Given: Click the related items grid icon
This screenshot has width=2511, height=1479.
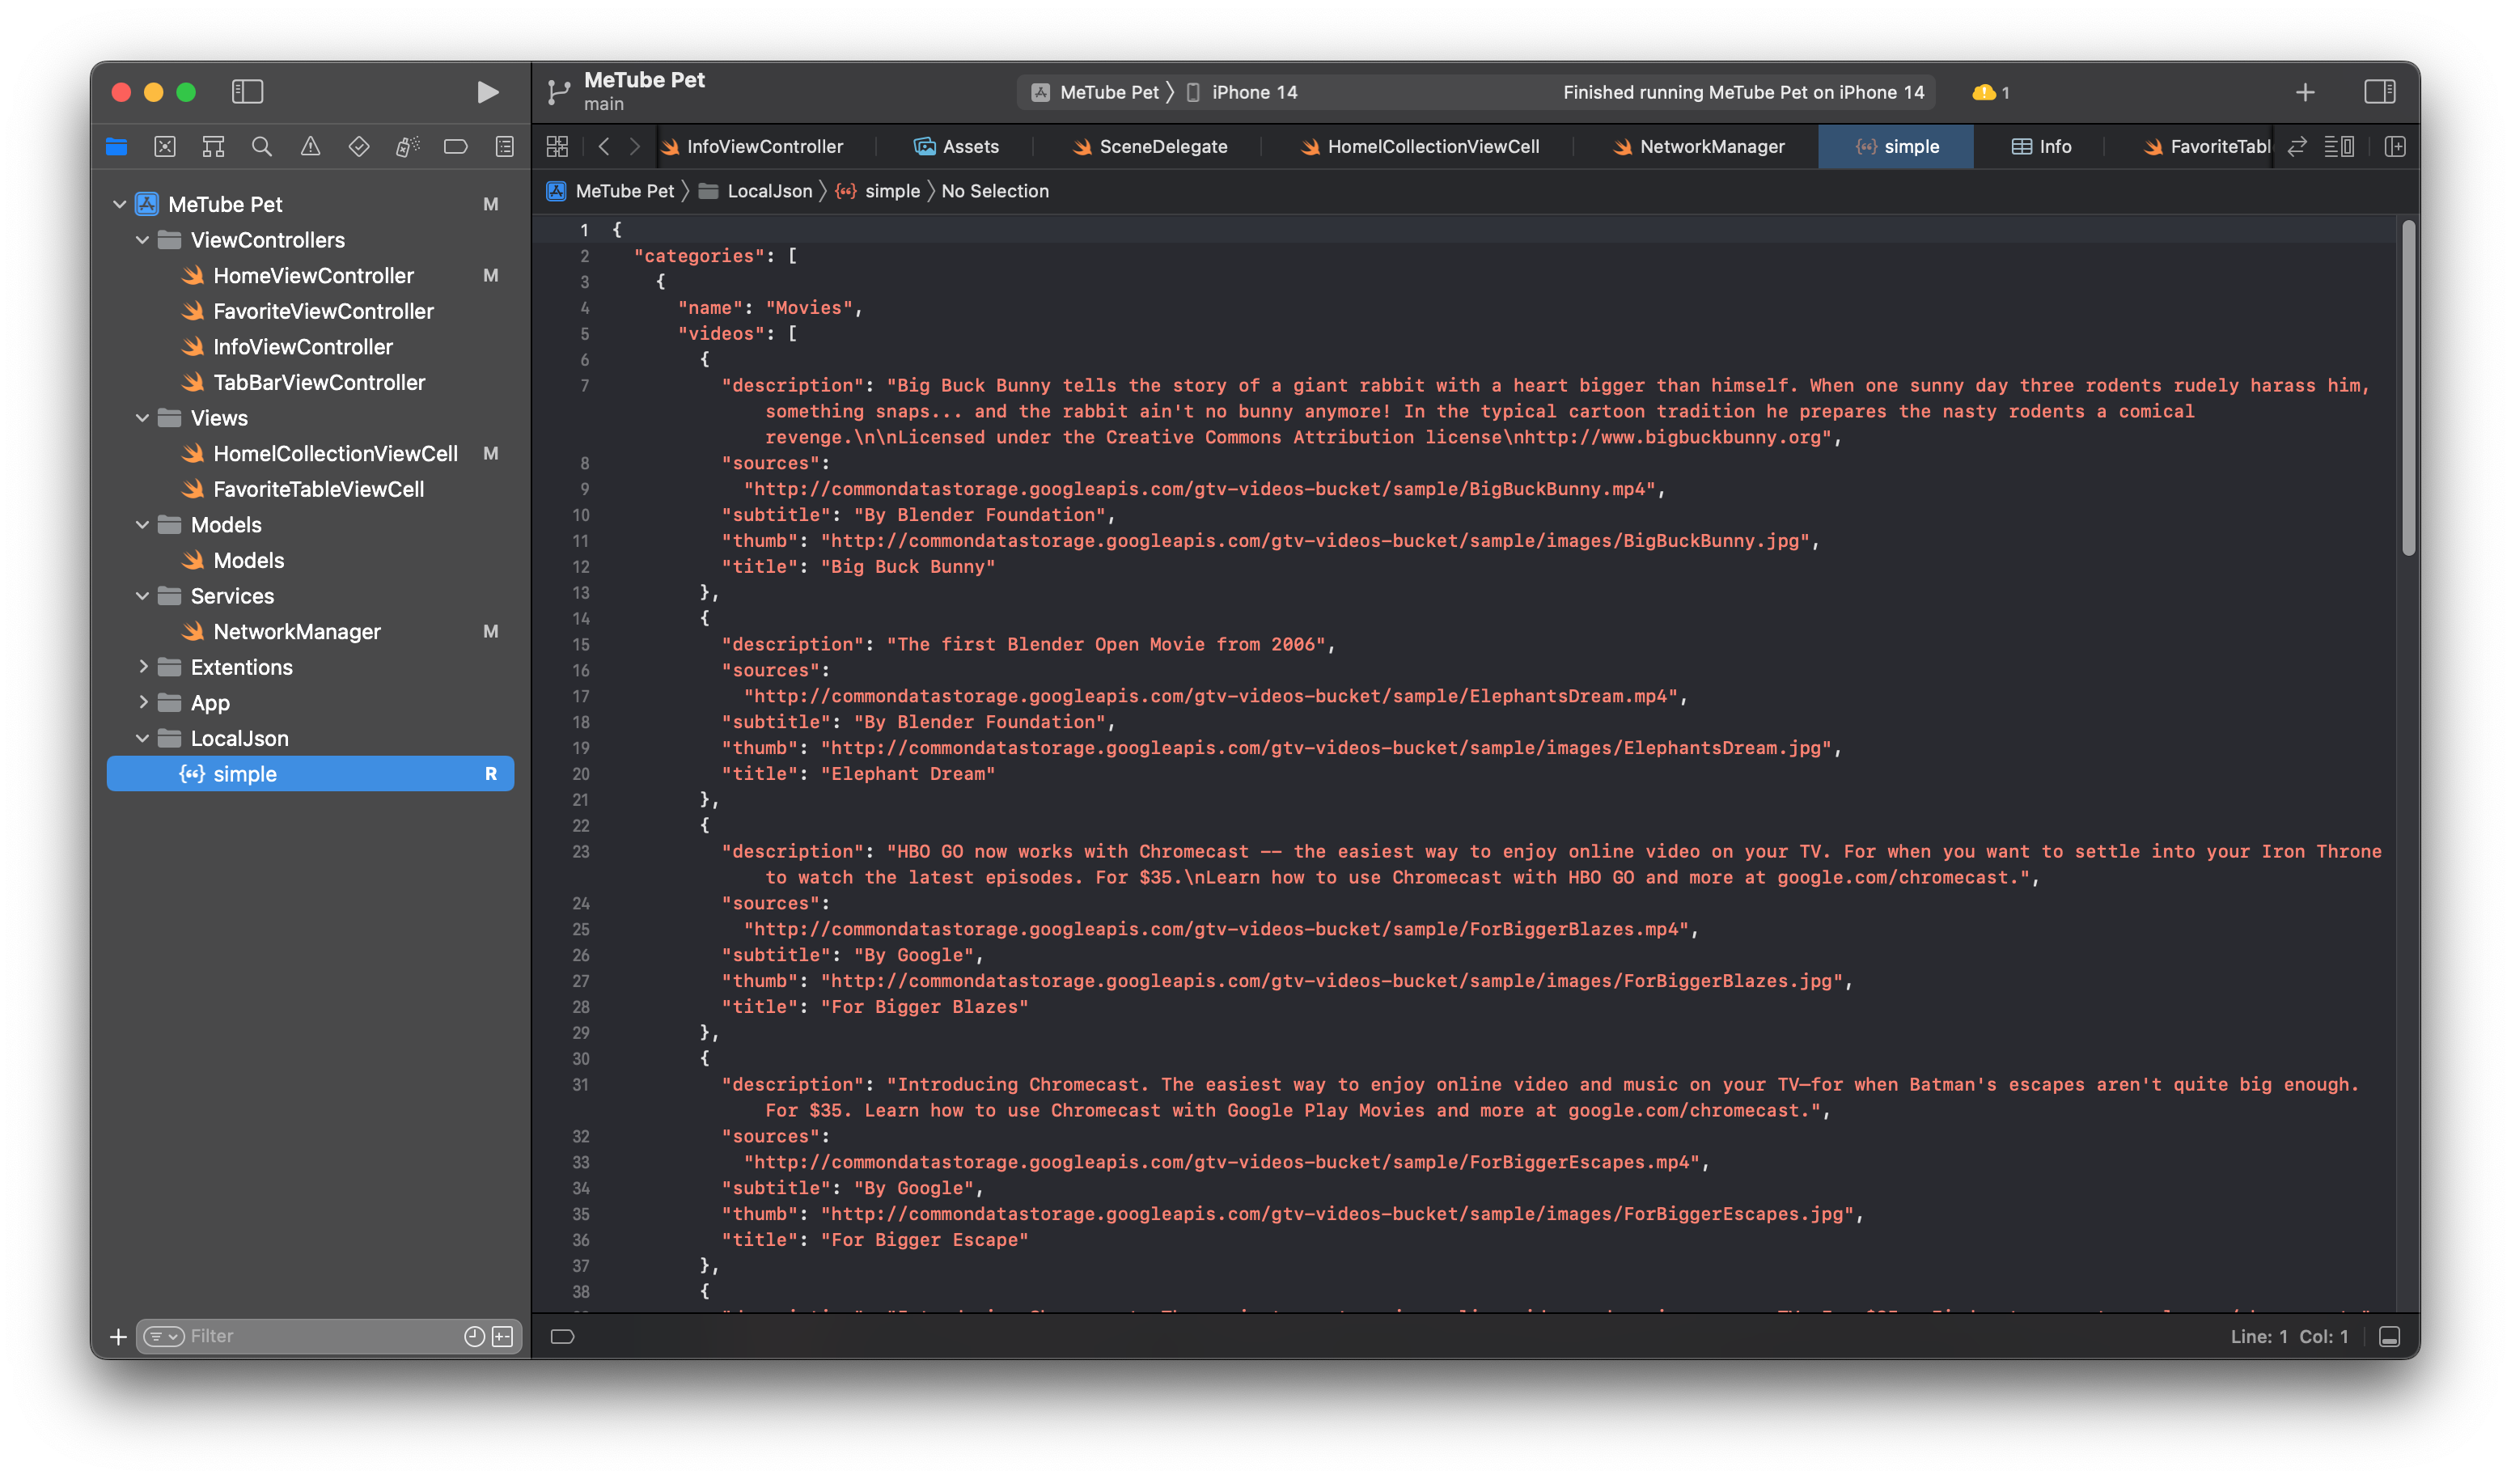Looking at the screenshot, I should pyautogui.click(x=557, y=146).
